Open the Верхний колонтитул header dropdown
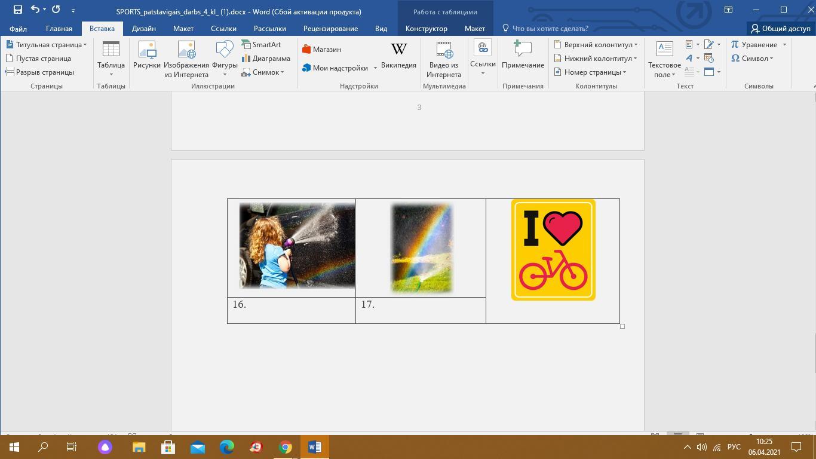 click(x=596, y=45)
